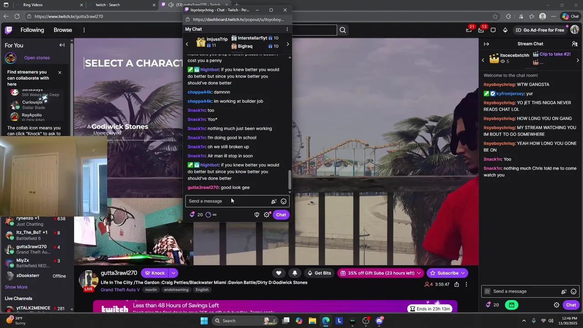Click the Get Bits button
Screen dimensions: 583x328
tap(319, 273)
